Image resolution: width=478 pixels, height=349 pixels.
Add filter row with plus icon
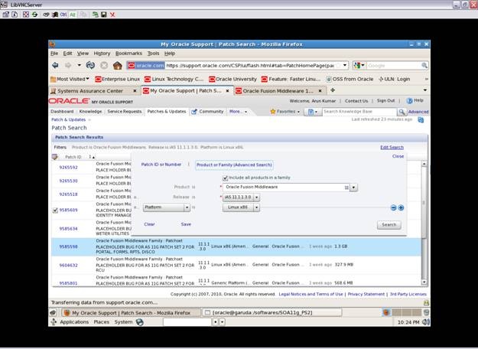point(401,207)
